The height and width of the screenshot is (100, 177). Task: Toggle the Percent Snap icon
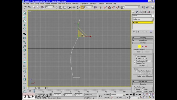coord(114,7)
